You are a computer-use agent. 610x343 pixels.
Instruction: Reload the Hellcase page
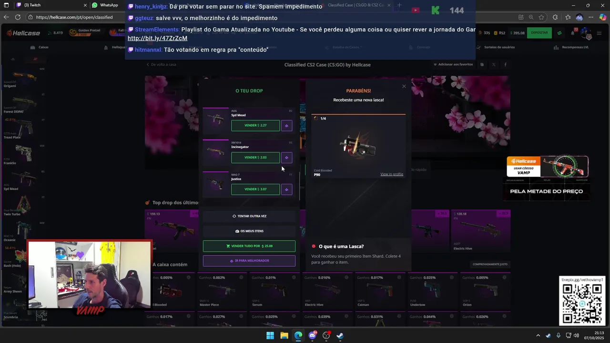[x=18, y=17]
